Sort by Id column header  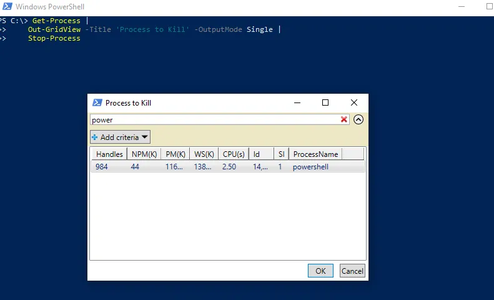260,154
